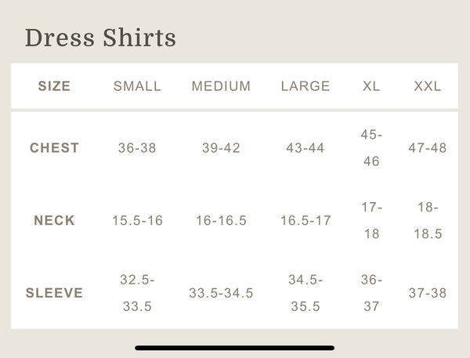
Task: Select medium chest value 39-42
Action: coord(221,148)
